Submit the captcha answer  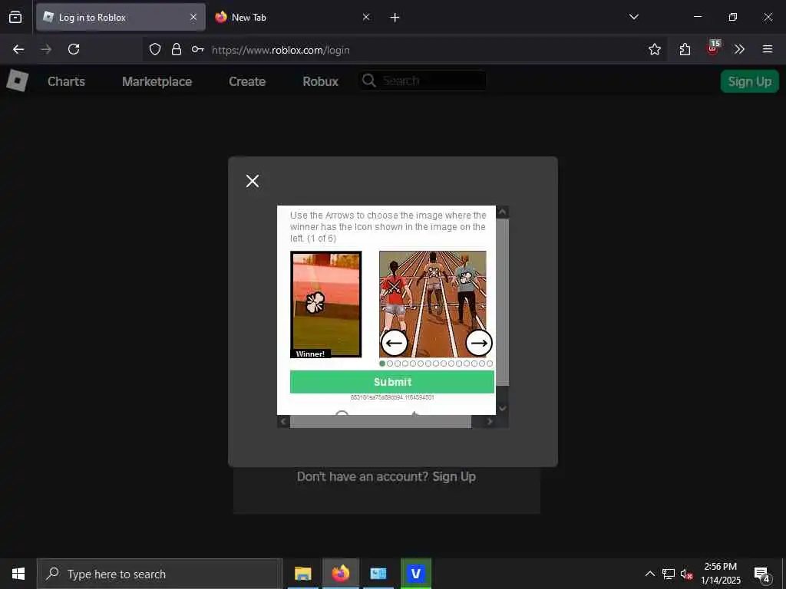[392, 382]
